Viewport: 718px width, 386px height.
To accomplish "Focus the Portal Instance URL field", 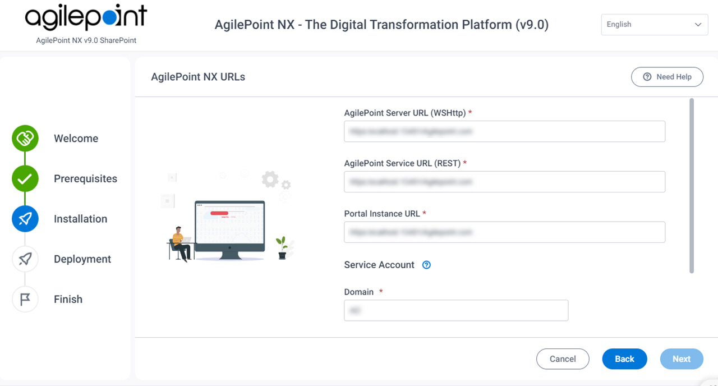I will (504, 232).
